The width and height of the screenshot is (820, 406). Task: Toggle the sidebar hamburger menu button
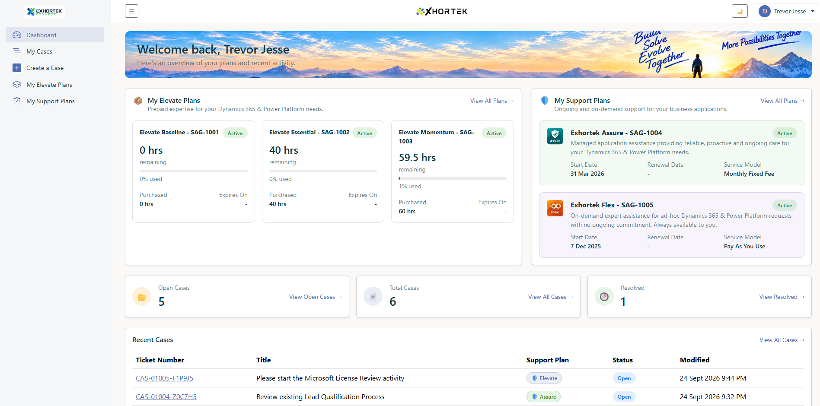pyautogui.click(x=131, y=11)
